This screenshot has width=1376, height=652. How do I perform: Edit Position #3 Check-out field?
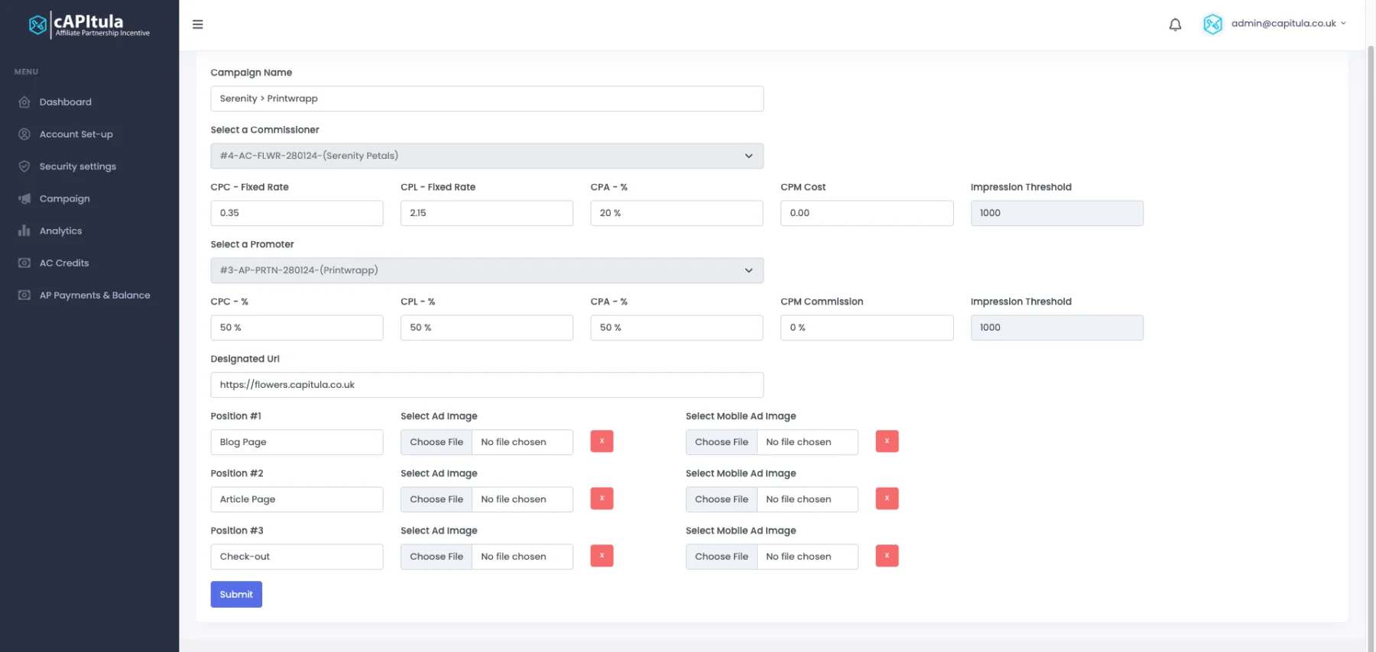297,557
